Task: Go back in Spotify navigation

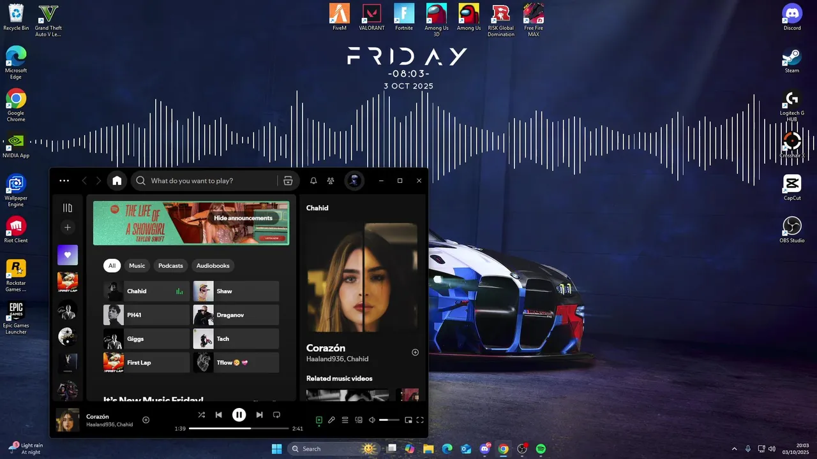Action: point(84,181)
